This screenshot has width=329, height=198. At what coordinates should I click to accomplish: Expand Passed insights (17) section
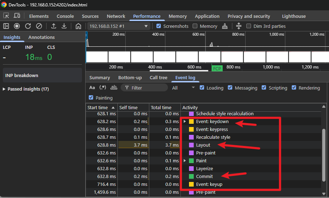coord(4,89)
